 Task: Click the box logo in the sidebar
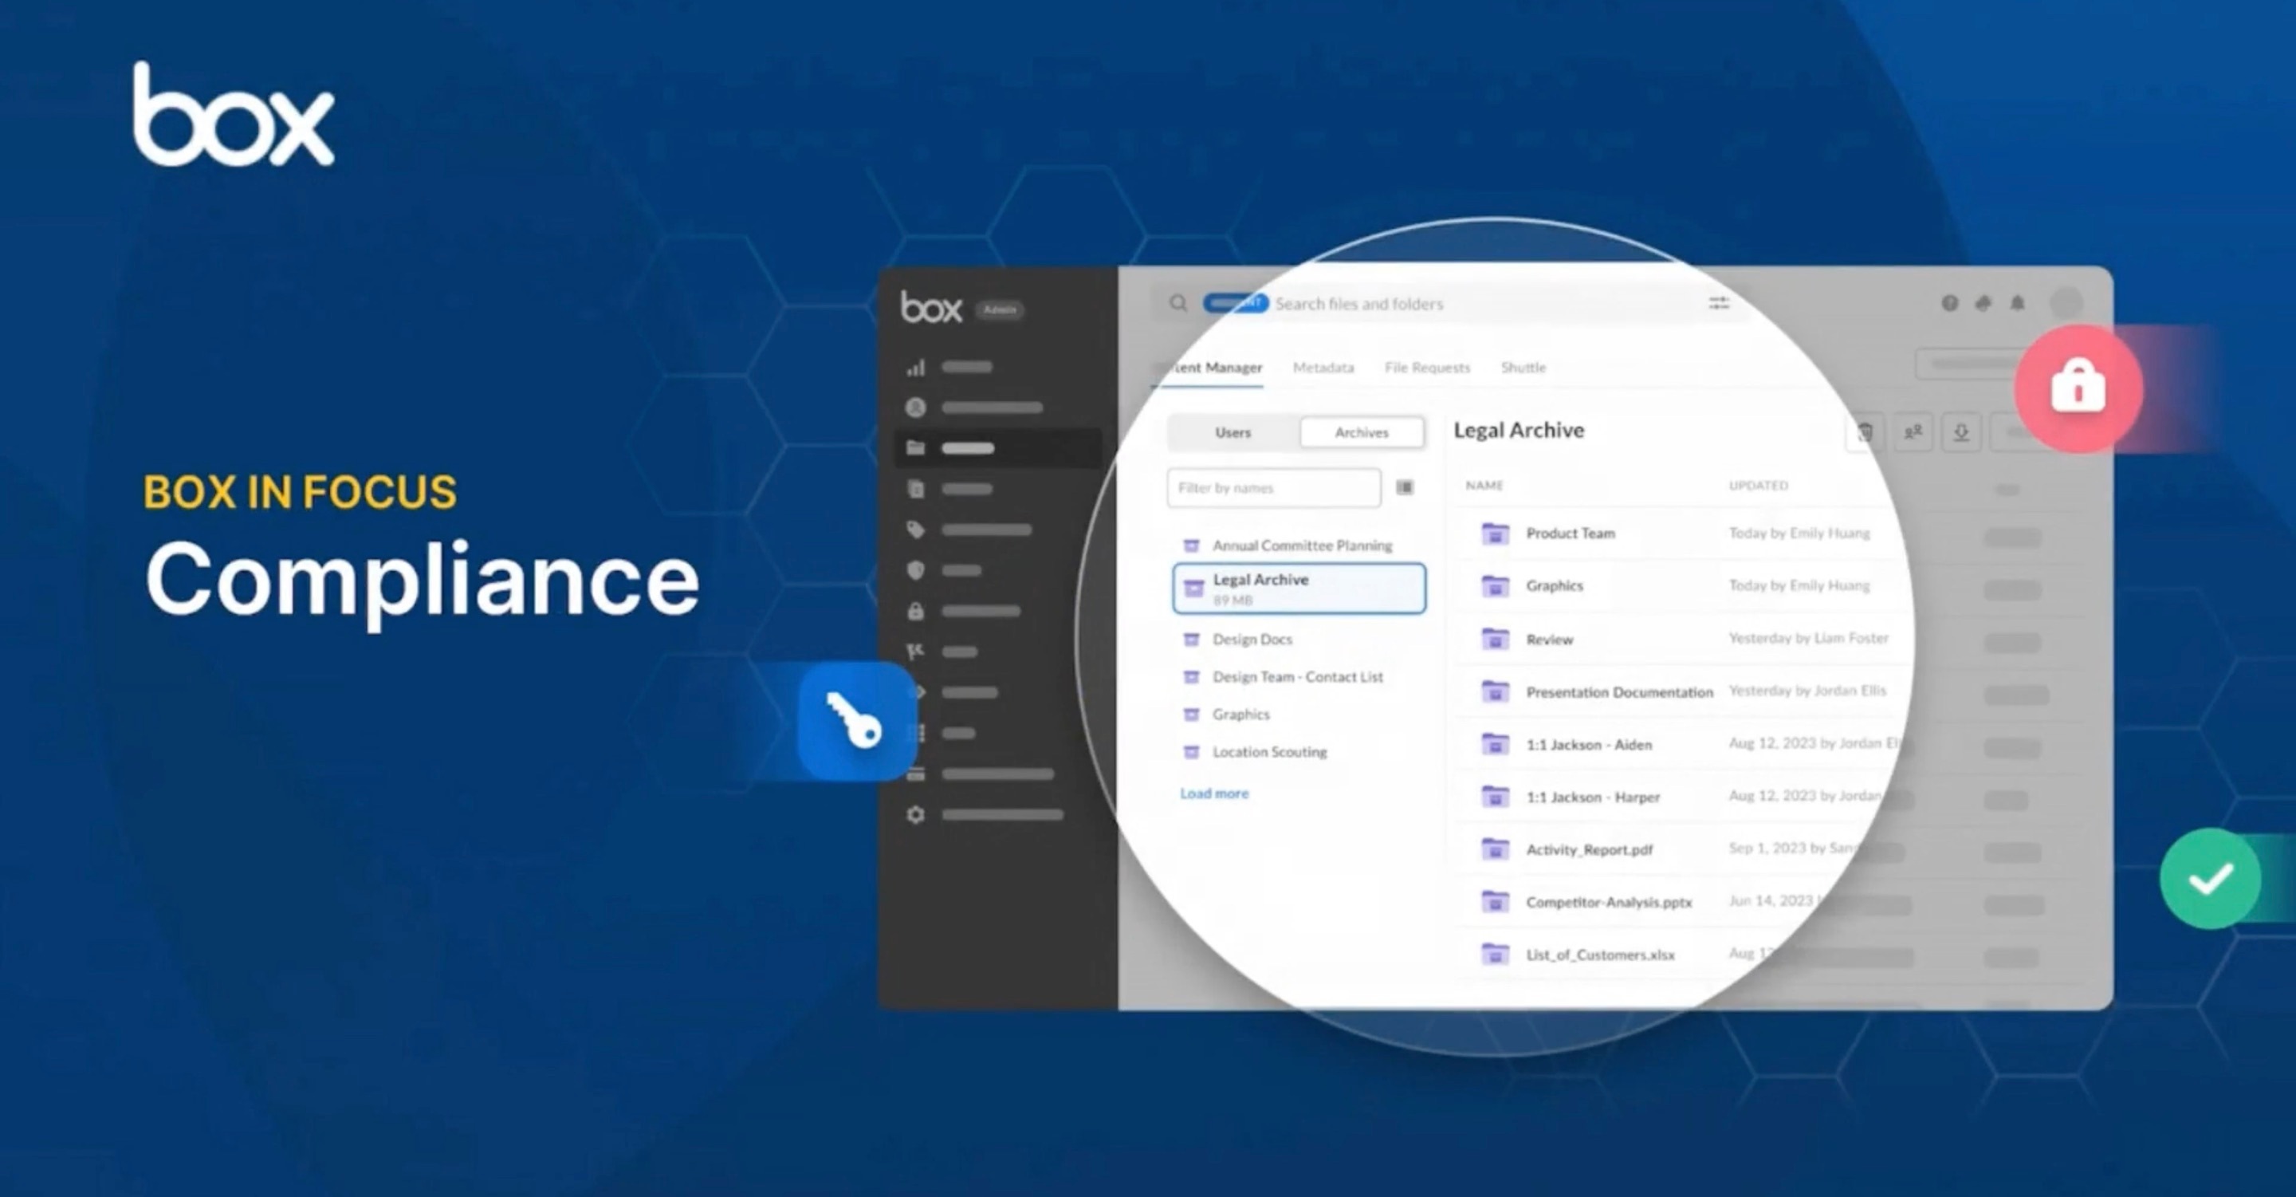click(x=931, y=308)
